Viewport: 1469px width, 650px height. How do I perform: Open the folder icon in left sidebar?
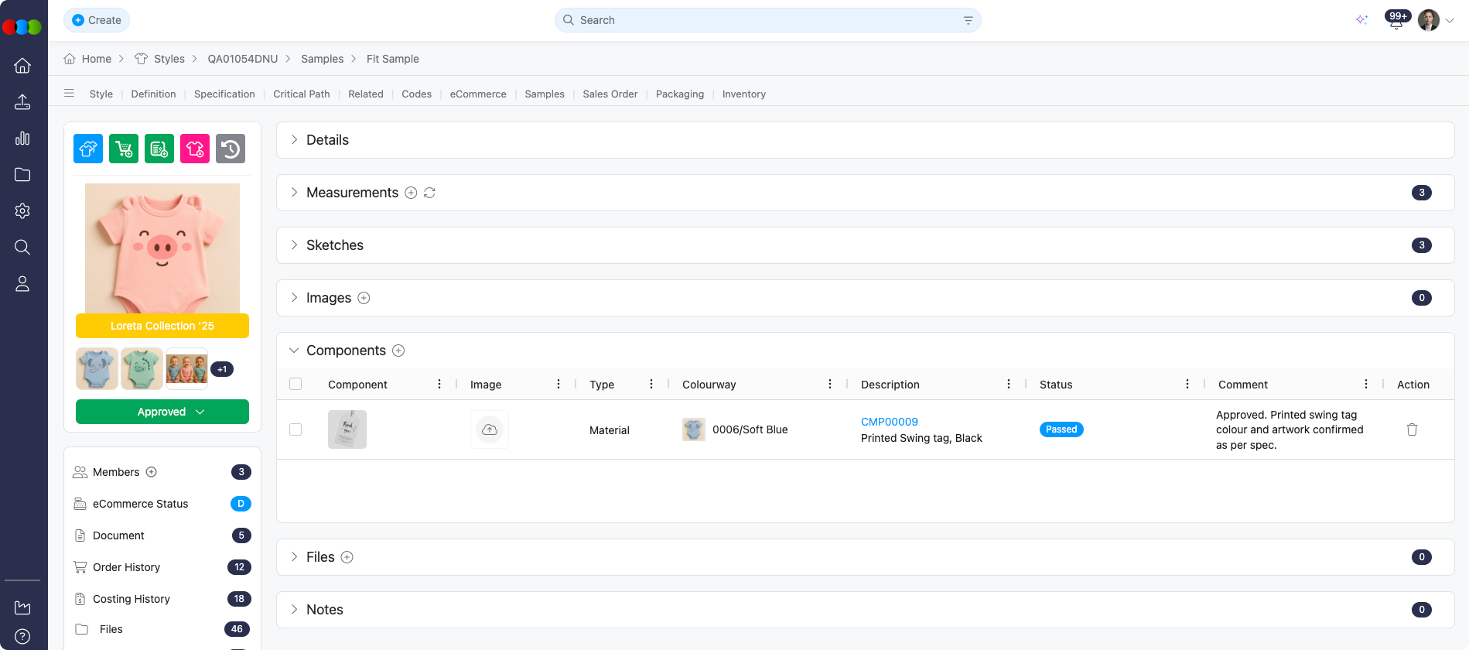click(22, 175)
